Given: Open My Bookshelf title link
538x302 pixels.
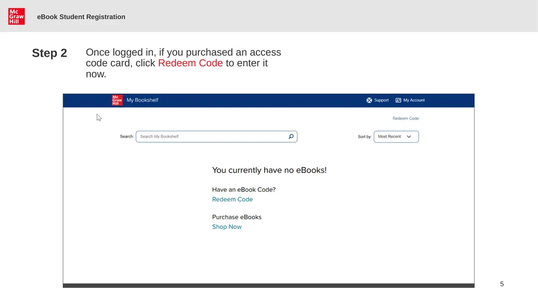Looking at the screenshot, I should tap(142, 100).
